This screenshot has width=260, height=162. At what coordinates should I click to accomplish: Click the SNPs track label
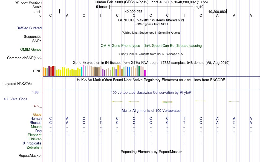pyautogui.click(x=37, y=41)
